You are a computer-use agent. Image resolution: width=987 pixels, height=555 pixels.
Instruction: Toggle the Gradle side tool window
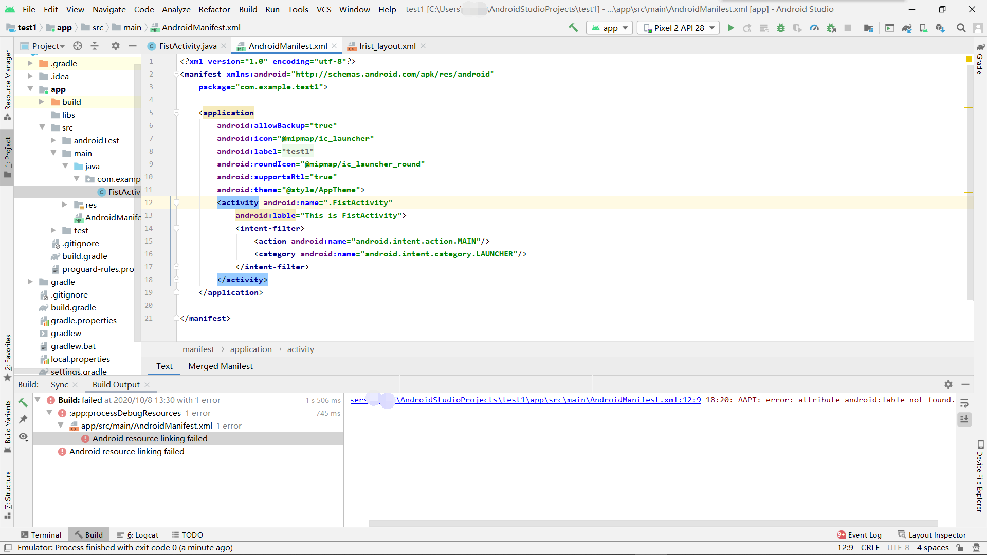tap(980, 59)
